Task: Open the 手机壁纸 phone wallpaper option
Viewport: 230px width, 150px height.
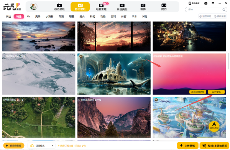Action: tap(194, 3)
